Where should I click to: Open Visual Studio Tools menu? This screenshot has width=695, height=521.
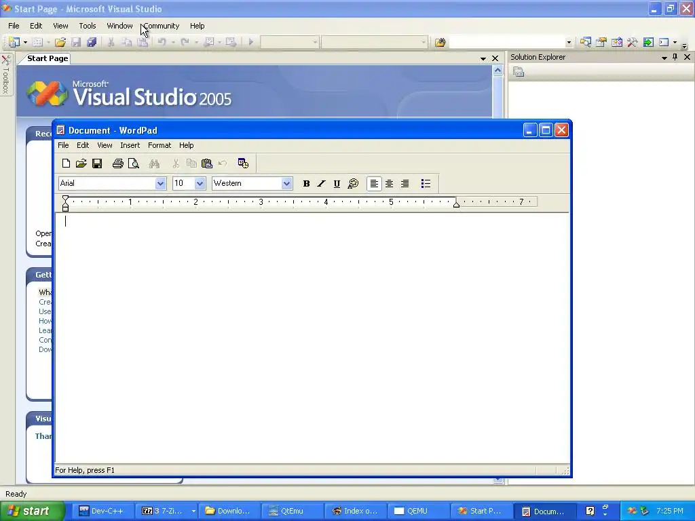click(x=88, y=26)
